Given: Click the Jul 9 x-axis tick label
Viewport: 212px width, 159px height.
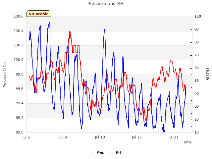Looking at the screenshot, I should 63,137.
